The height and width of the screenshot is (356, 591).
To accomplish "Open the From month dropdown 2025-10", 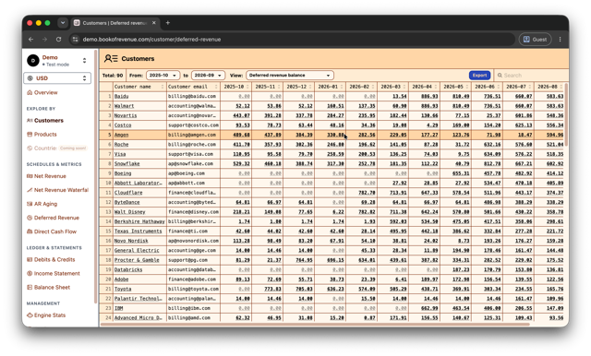I will coord(163,76).
